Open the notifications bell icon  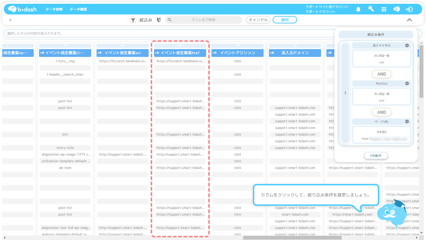coord(358,9)
